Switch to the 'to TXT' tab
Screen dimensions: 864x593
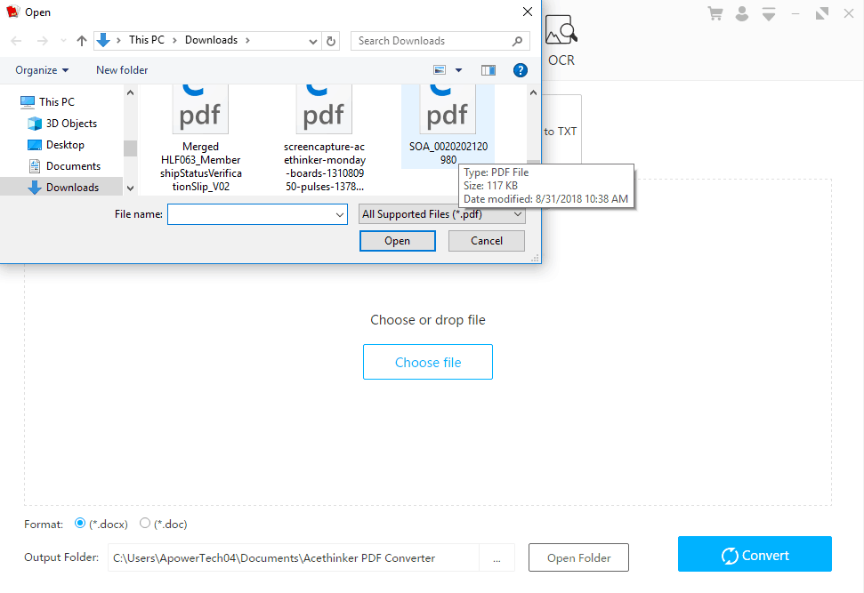(561, 131)
